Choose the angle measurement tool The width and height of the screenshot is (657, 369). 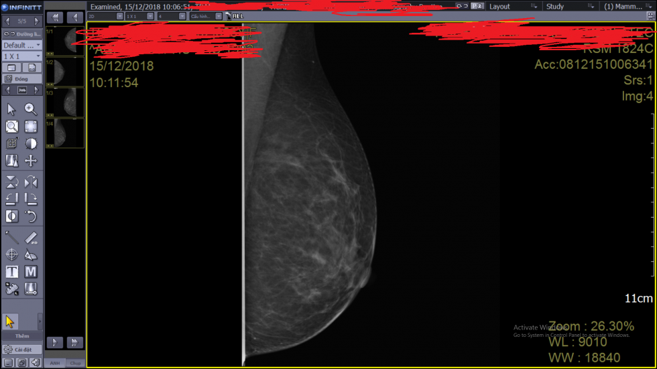[x=31, y=254]
